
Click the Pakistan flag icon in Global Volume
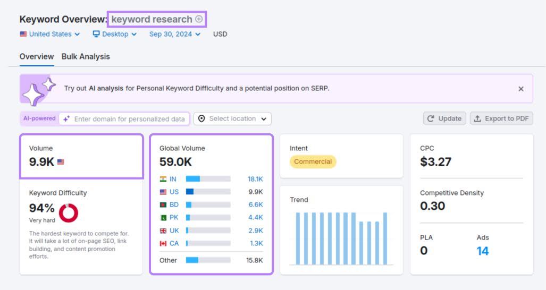pyautogui.click(x=163, y=218)
